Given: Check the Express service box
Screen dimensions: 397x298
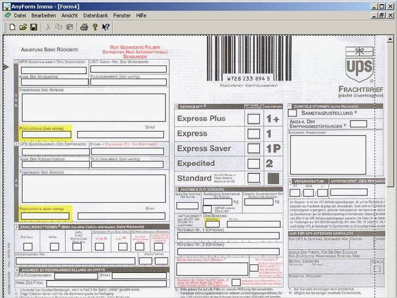Looking at the screenshot, I should coord(253,134).
